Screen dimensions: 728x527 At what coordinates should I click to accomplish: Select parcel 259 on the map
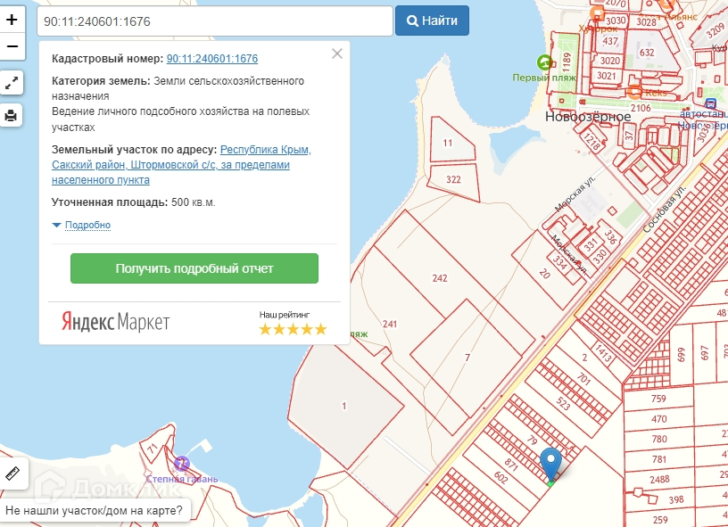(x=660, y=520)
